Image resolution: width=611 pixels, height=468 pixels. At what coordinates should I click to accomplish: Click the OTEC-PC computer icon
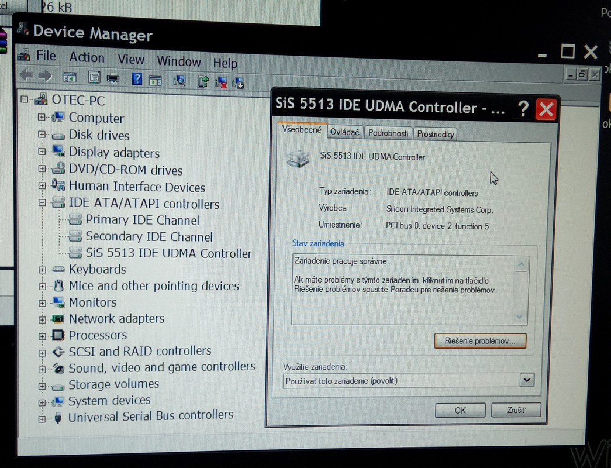tap(42, 99)
